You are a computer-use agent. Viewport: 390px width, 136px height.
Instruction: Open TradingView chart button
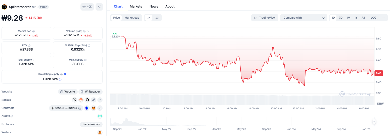tap(265, 18)
